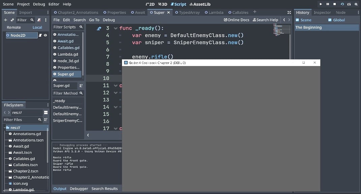The height and width of the screenshot is (194, 361).
Task: Show the Search Results bottom panel
Action: pyautogui.click(x=104, y=189)
